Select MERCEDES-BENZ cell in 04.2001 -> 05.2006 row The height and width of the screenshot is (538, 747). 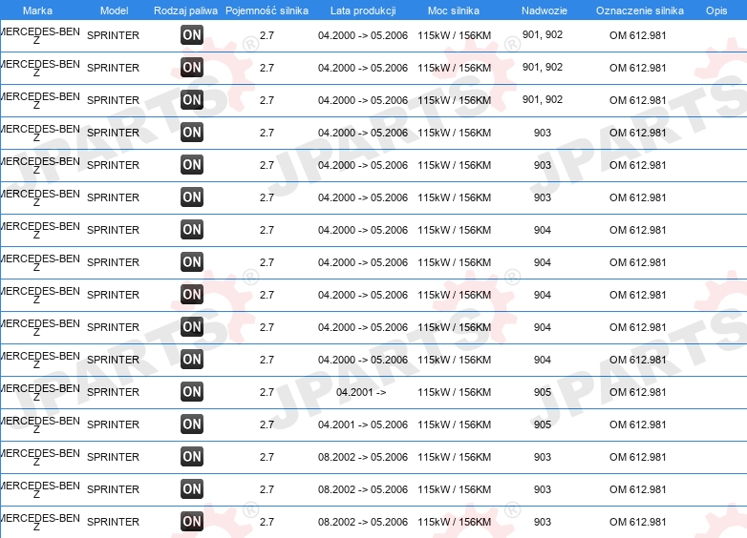pos(39,424)
